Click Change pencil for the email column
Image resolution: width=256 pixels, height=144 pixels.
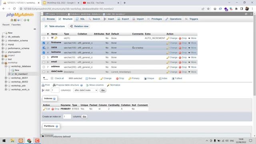click(x=168, y=62)
